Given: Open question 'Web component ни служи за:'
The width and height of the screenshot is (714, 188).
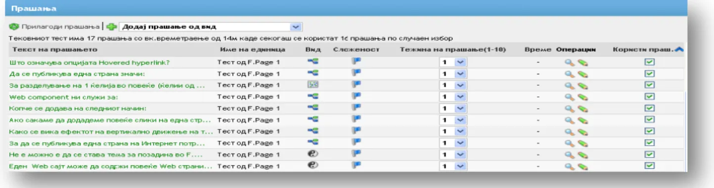Looking at the screenshot, I should coord(64,97).
